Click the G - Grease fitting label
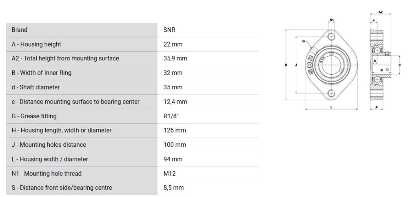Screen dimensions: 408x197 tap(34, 116)
